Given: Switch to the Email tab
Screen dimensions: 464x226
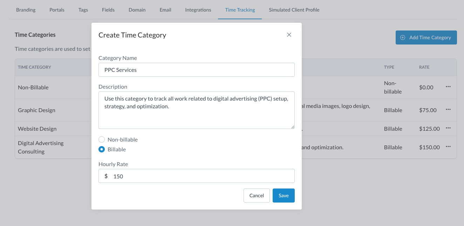Looking at the screenshot, I should point(165,10).
